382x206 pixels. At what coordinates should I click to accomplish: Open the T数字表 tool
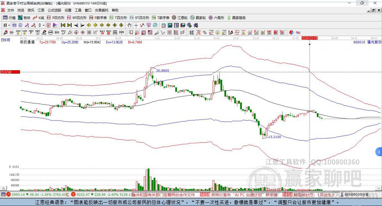click(x=160, y=18)
